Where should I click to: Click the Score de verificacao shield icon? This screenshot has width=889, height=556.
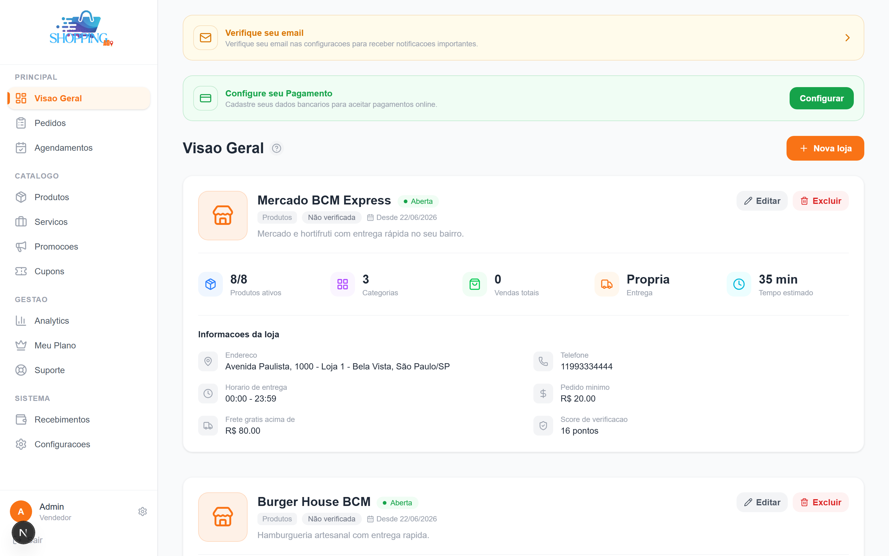[x=543, y=426]
